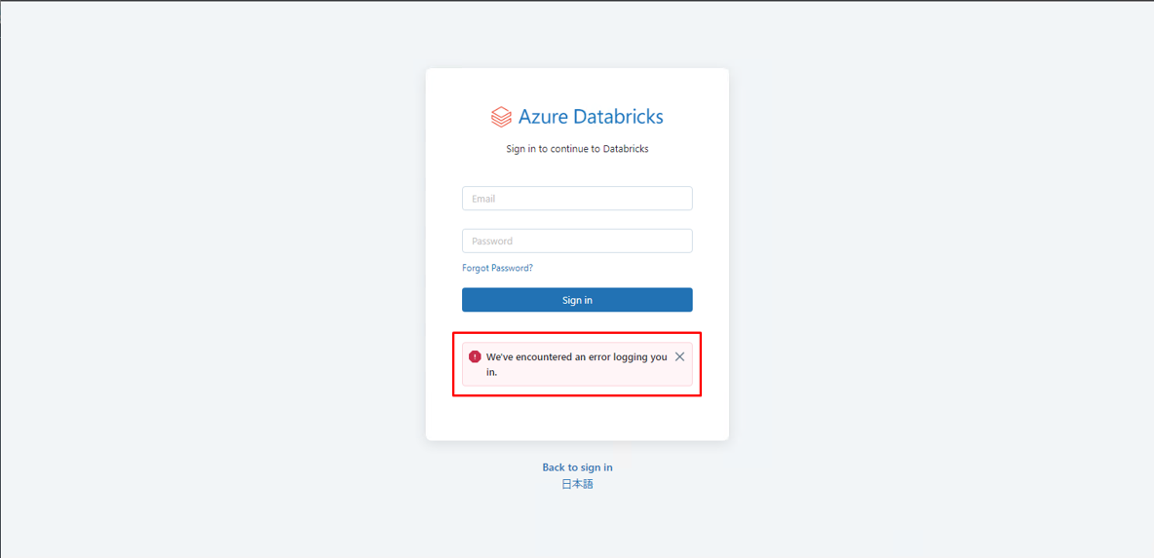Open the Forgot Password? link
This screenshot has width=1154, height=558.
(x=497, y=268)
